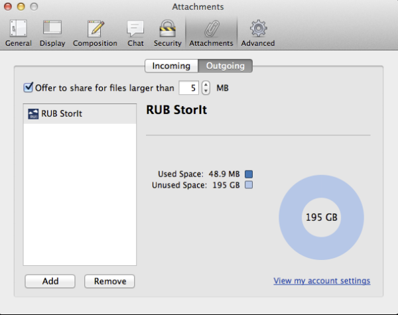Increase file size threshold with up arrow
398x315 pixels.
tap(206, 84)
